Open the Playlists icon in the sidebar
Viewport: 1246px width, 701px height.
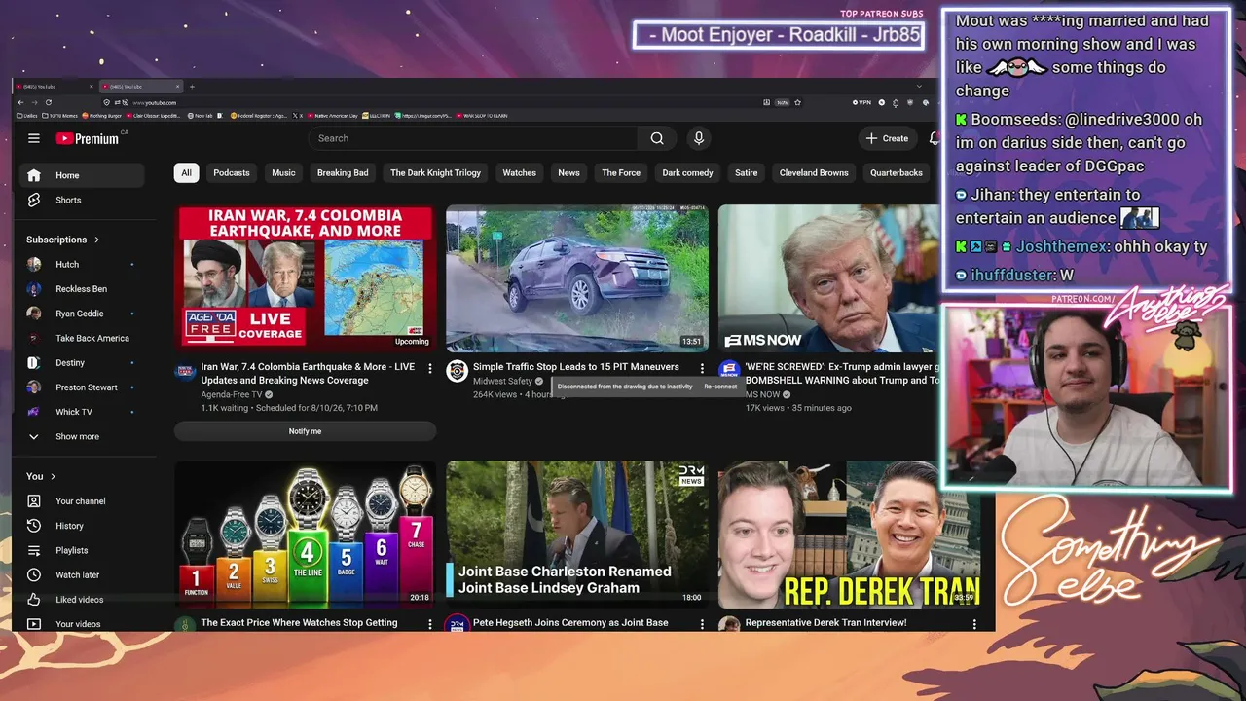[34, 550]
